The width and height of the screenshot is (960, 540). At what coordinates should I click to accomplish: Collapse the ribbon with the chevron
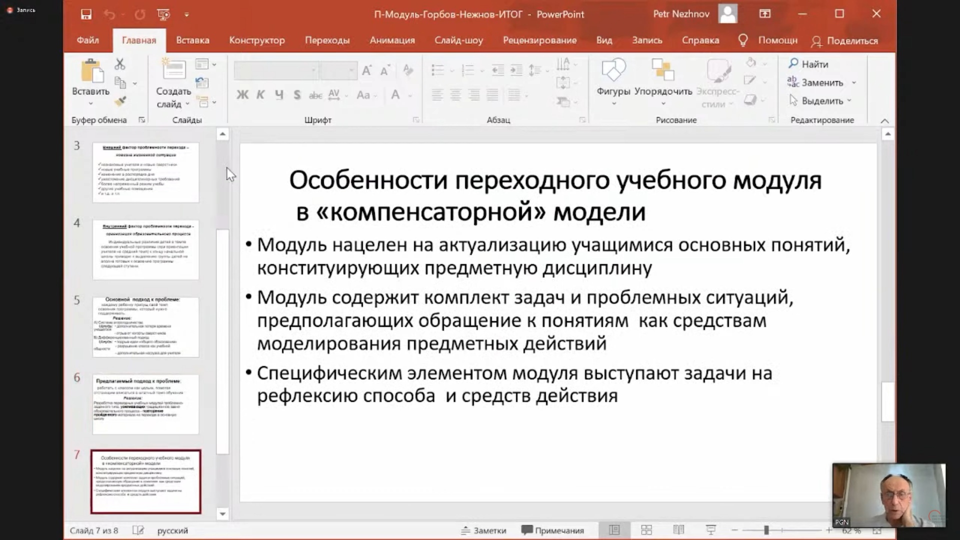[884, 121]
